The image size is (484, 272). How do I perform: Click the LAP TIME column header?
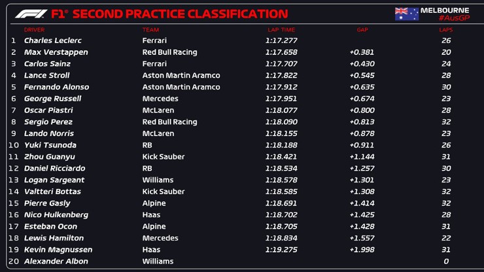[x=281, y=30]
